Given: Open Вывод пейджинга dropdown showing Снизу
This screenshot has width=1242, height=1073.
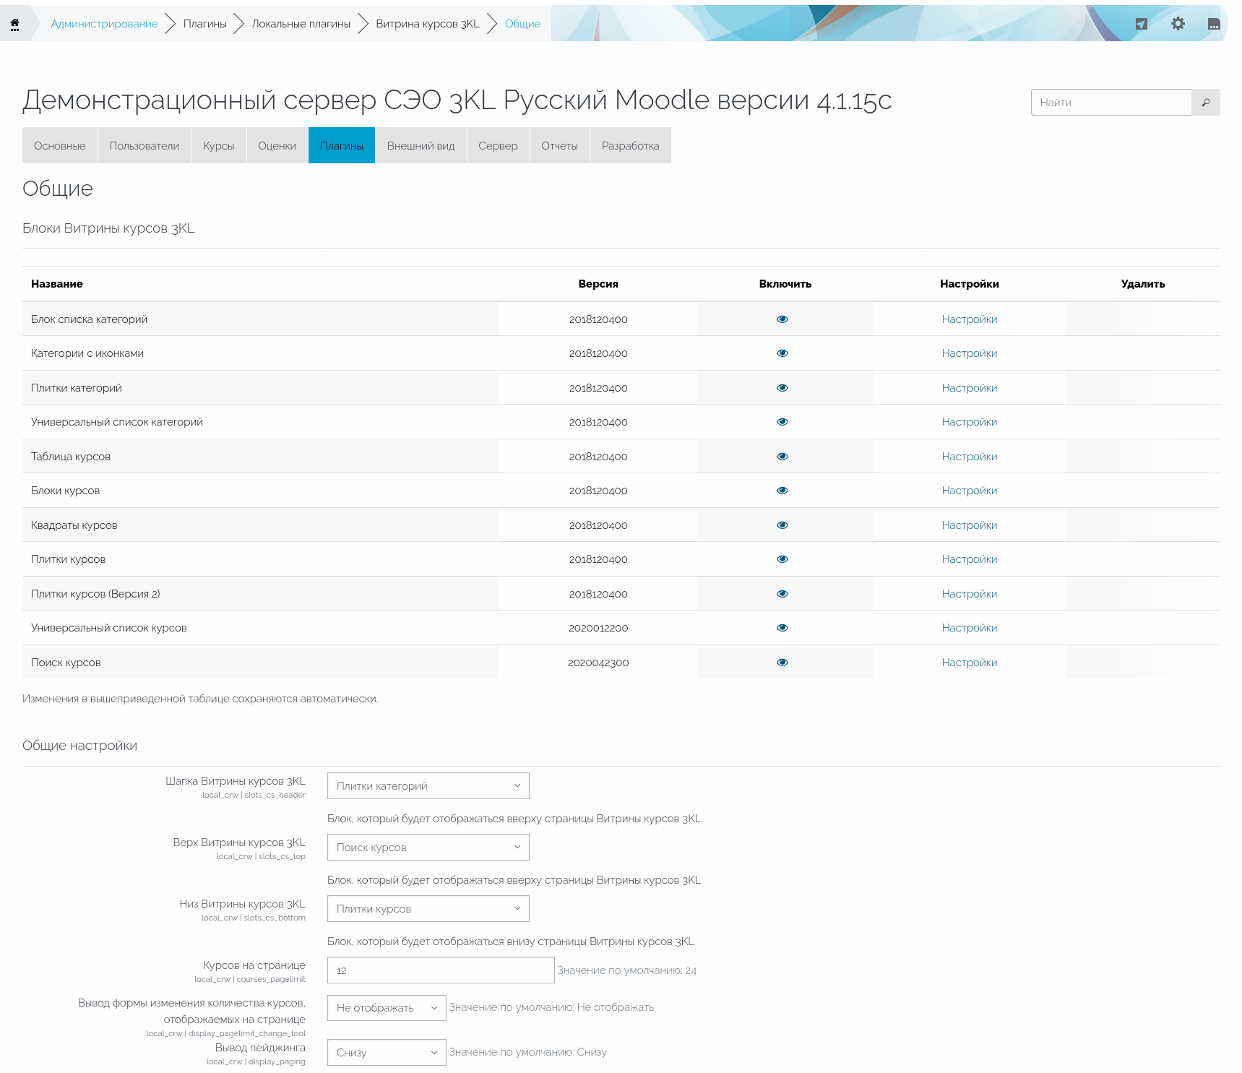Looking at the screenshot, I should point(387,1053).
